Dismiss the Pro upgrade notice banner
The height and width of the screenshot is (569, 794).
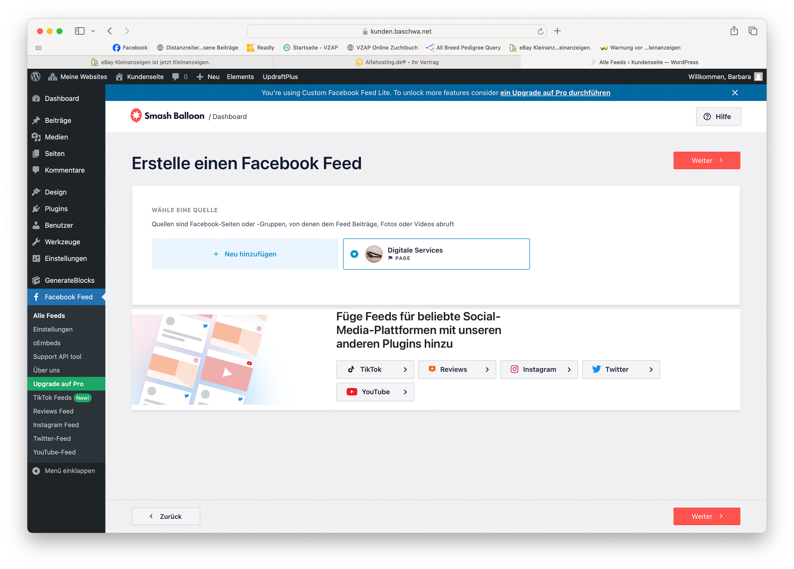[x=734, y=93]
